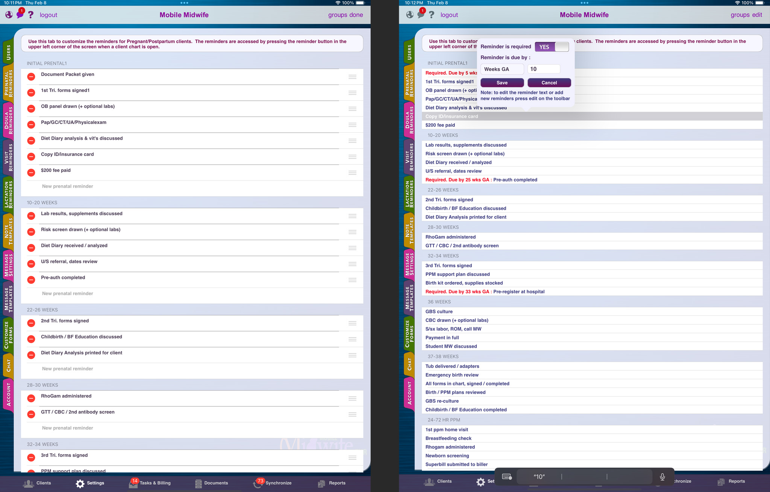770x492 pixels.
Task: Grab reorder handle for 'Childbirth / BF Education discussed'
Action: coord(352,339)
